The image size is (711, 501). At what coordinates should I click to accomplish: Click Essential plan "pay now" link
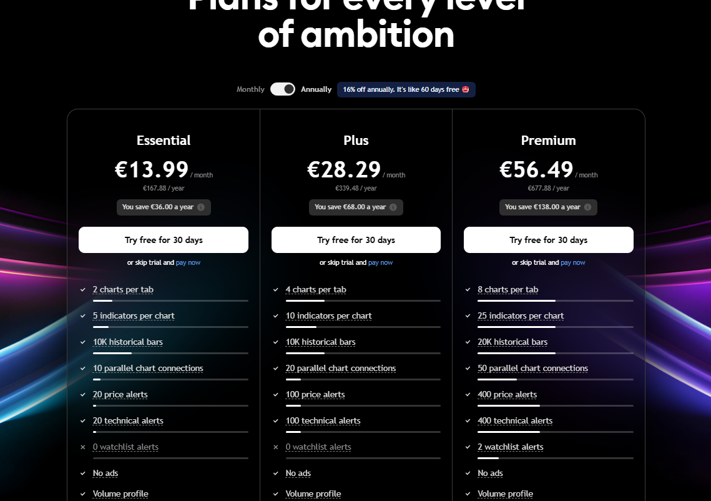tap(188, 263)
